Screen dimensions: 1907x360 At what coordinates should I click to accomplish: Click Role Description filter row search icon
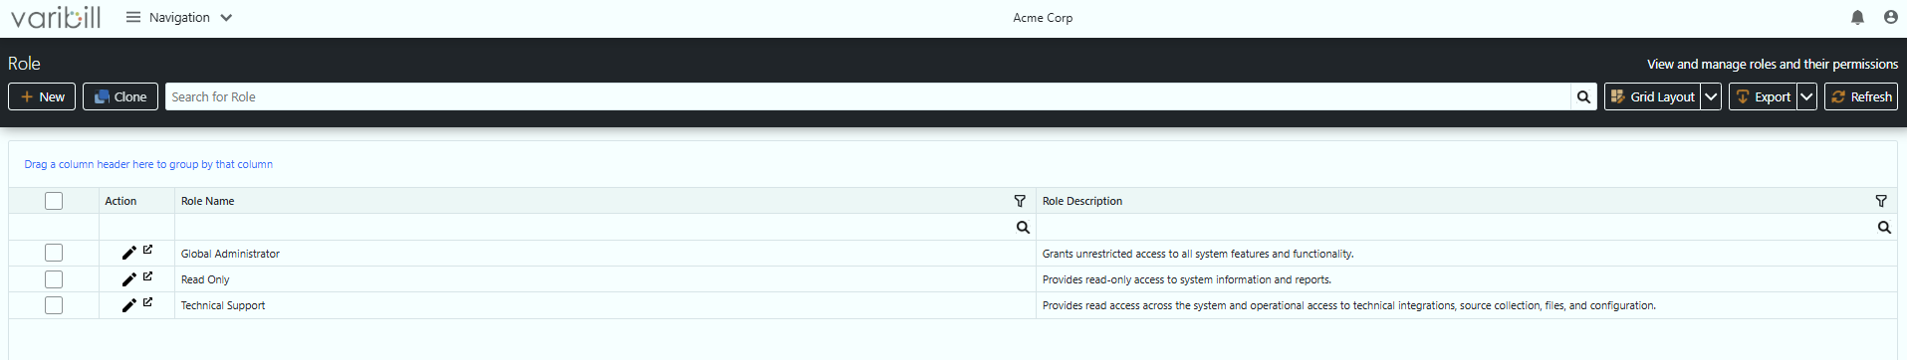point(1884,227)
